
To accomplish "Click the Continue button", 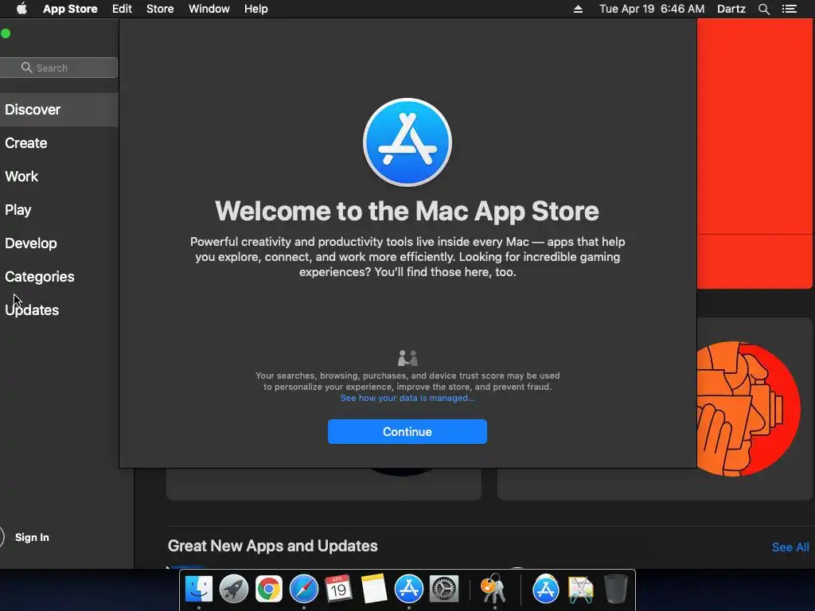I will point(407,432).
